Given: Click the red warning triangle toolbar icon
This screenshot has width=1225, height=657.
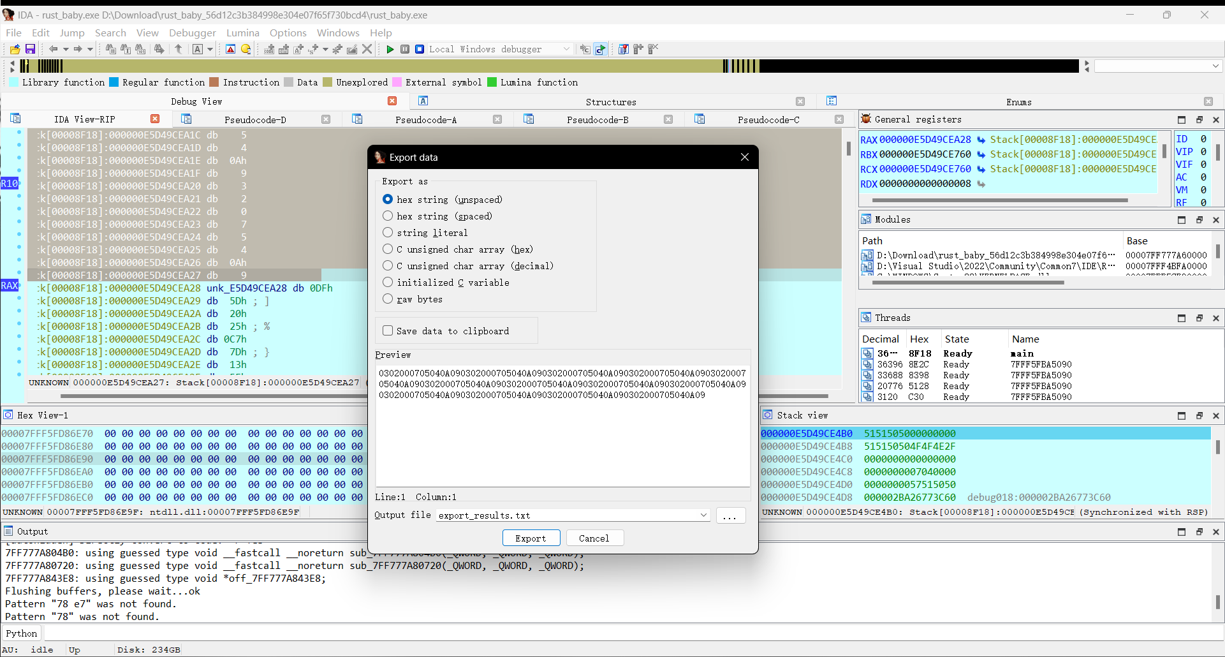Looking at the screenshot, I should (231, 49).
